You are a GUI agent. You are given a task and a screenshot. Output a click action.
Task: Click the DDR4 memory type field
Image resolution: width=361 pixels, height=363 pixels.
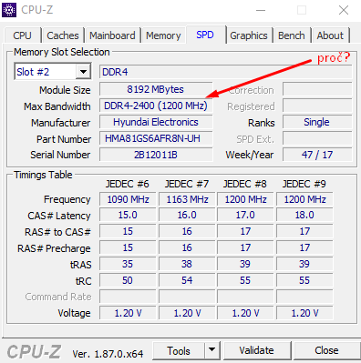coord(226,72)
